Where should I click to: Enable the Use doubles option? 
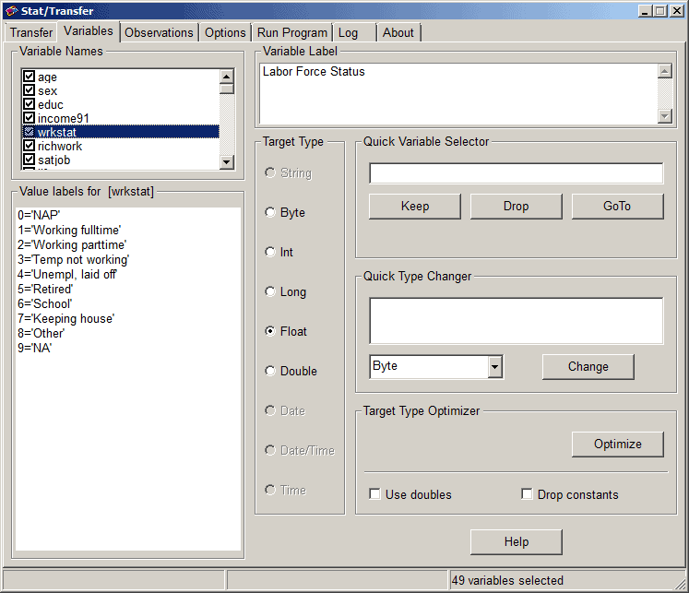coord(375,494)
